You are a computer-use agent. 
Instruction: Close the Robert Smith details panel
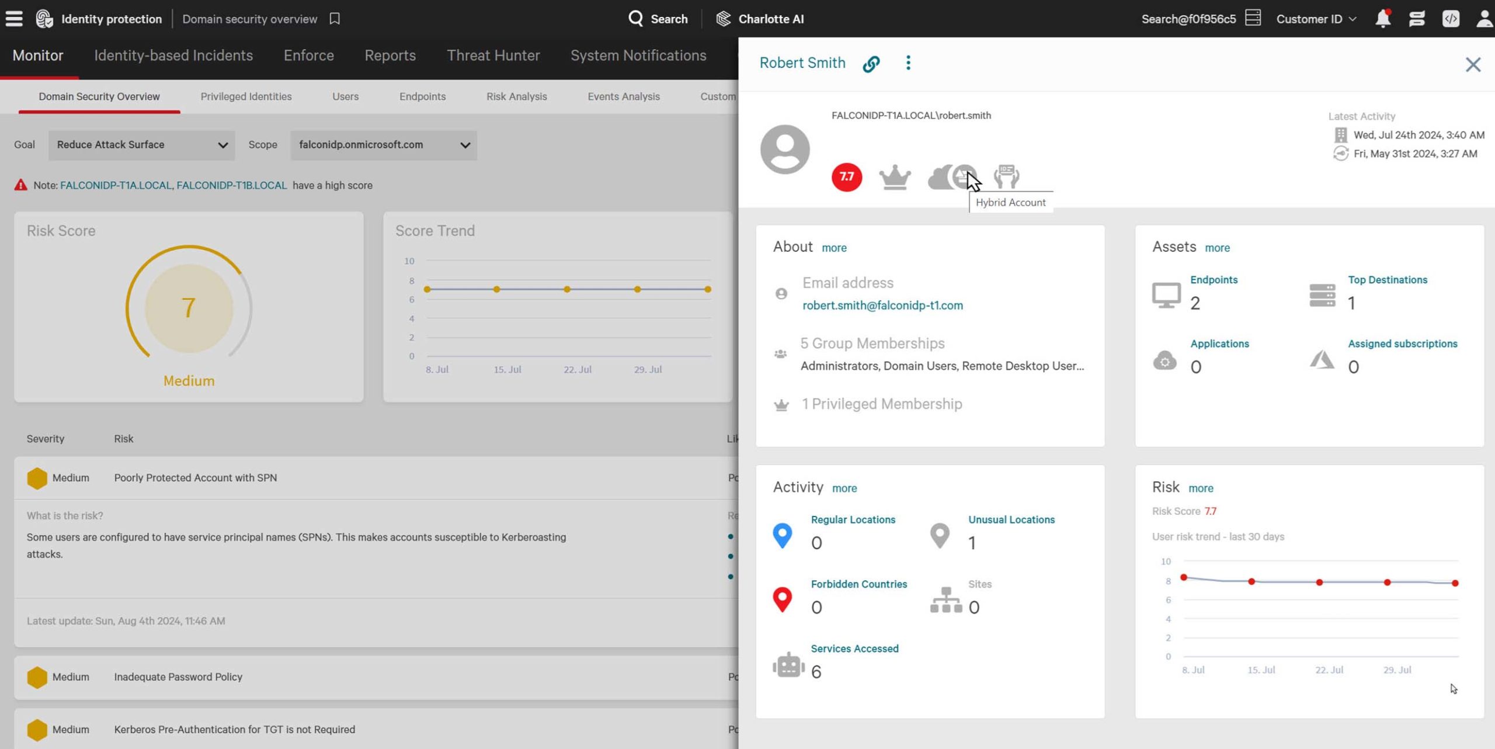coord(1473,64)
